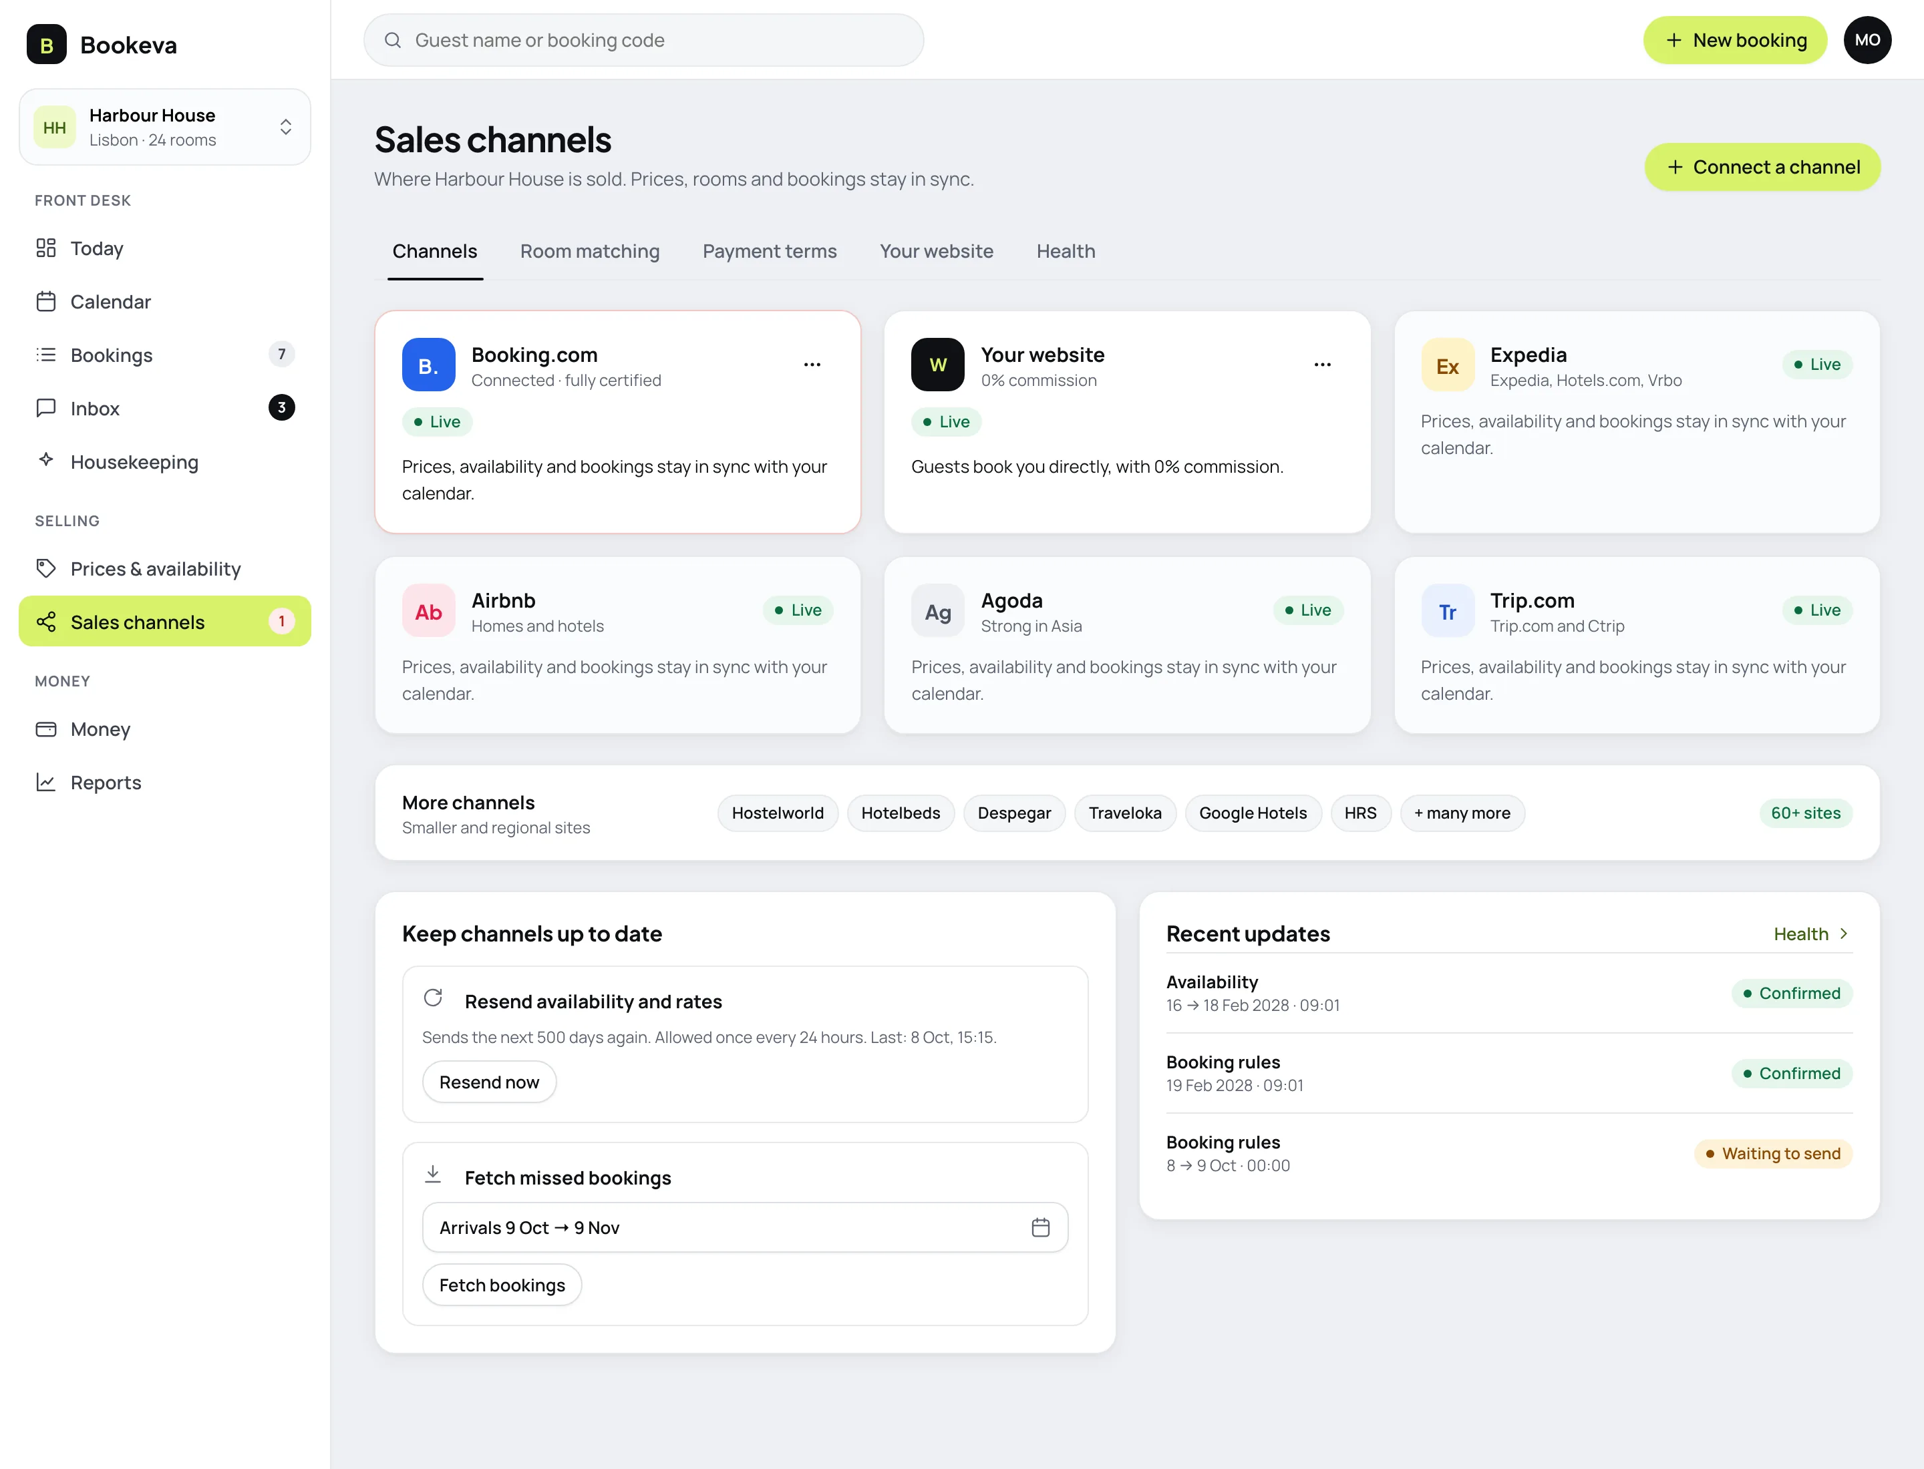Screen dimensions: 1924x1469
Task: Open Bookings in the sidebar
Action: tap(164, 355)
